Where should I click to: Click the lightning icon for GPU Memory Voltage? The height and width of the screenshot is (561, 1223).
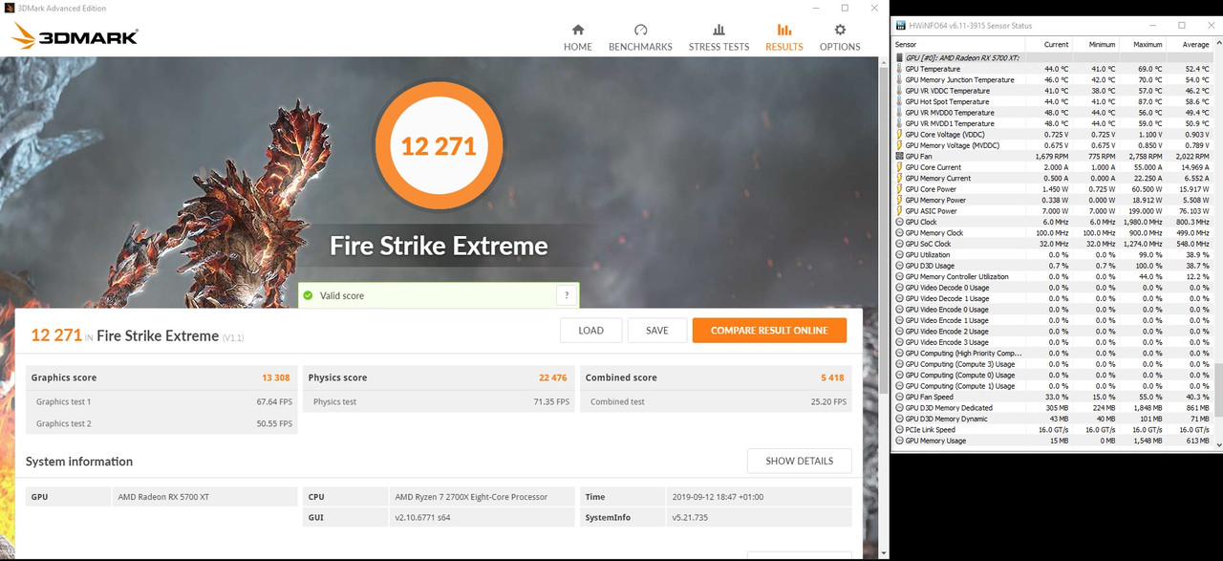[x=899, y=145]
